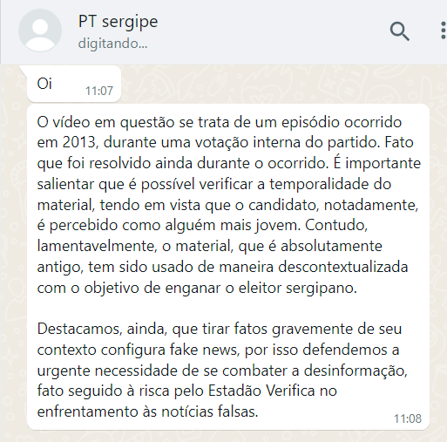The image size is (447, 442).
Task: Click the words Estadão Verifica in message
Action: 261,391
